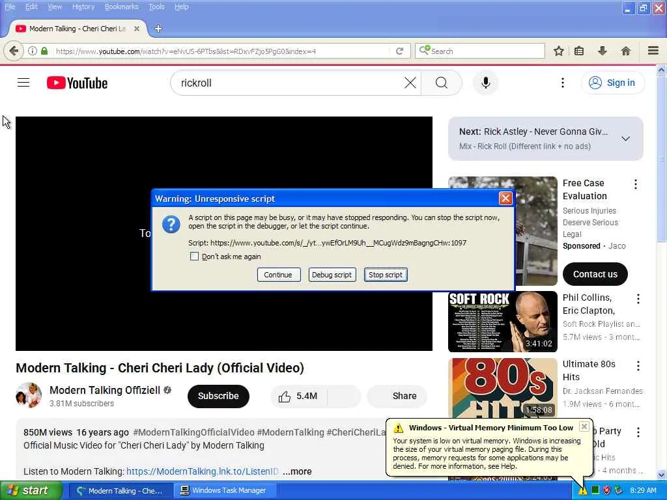Subscribe to Modern Talking Offiziell
667x500 pixels.
[218, 396]
